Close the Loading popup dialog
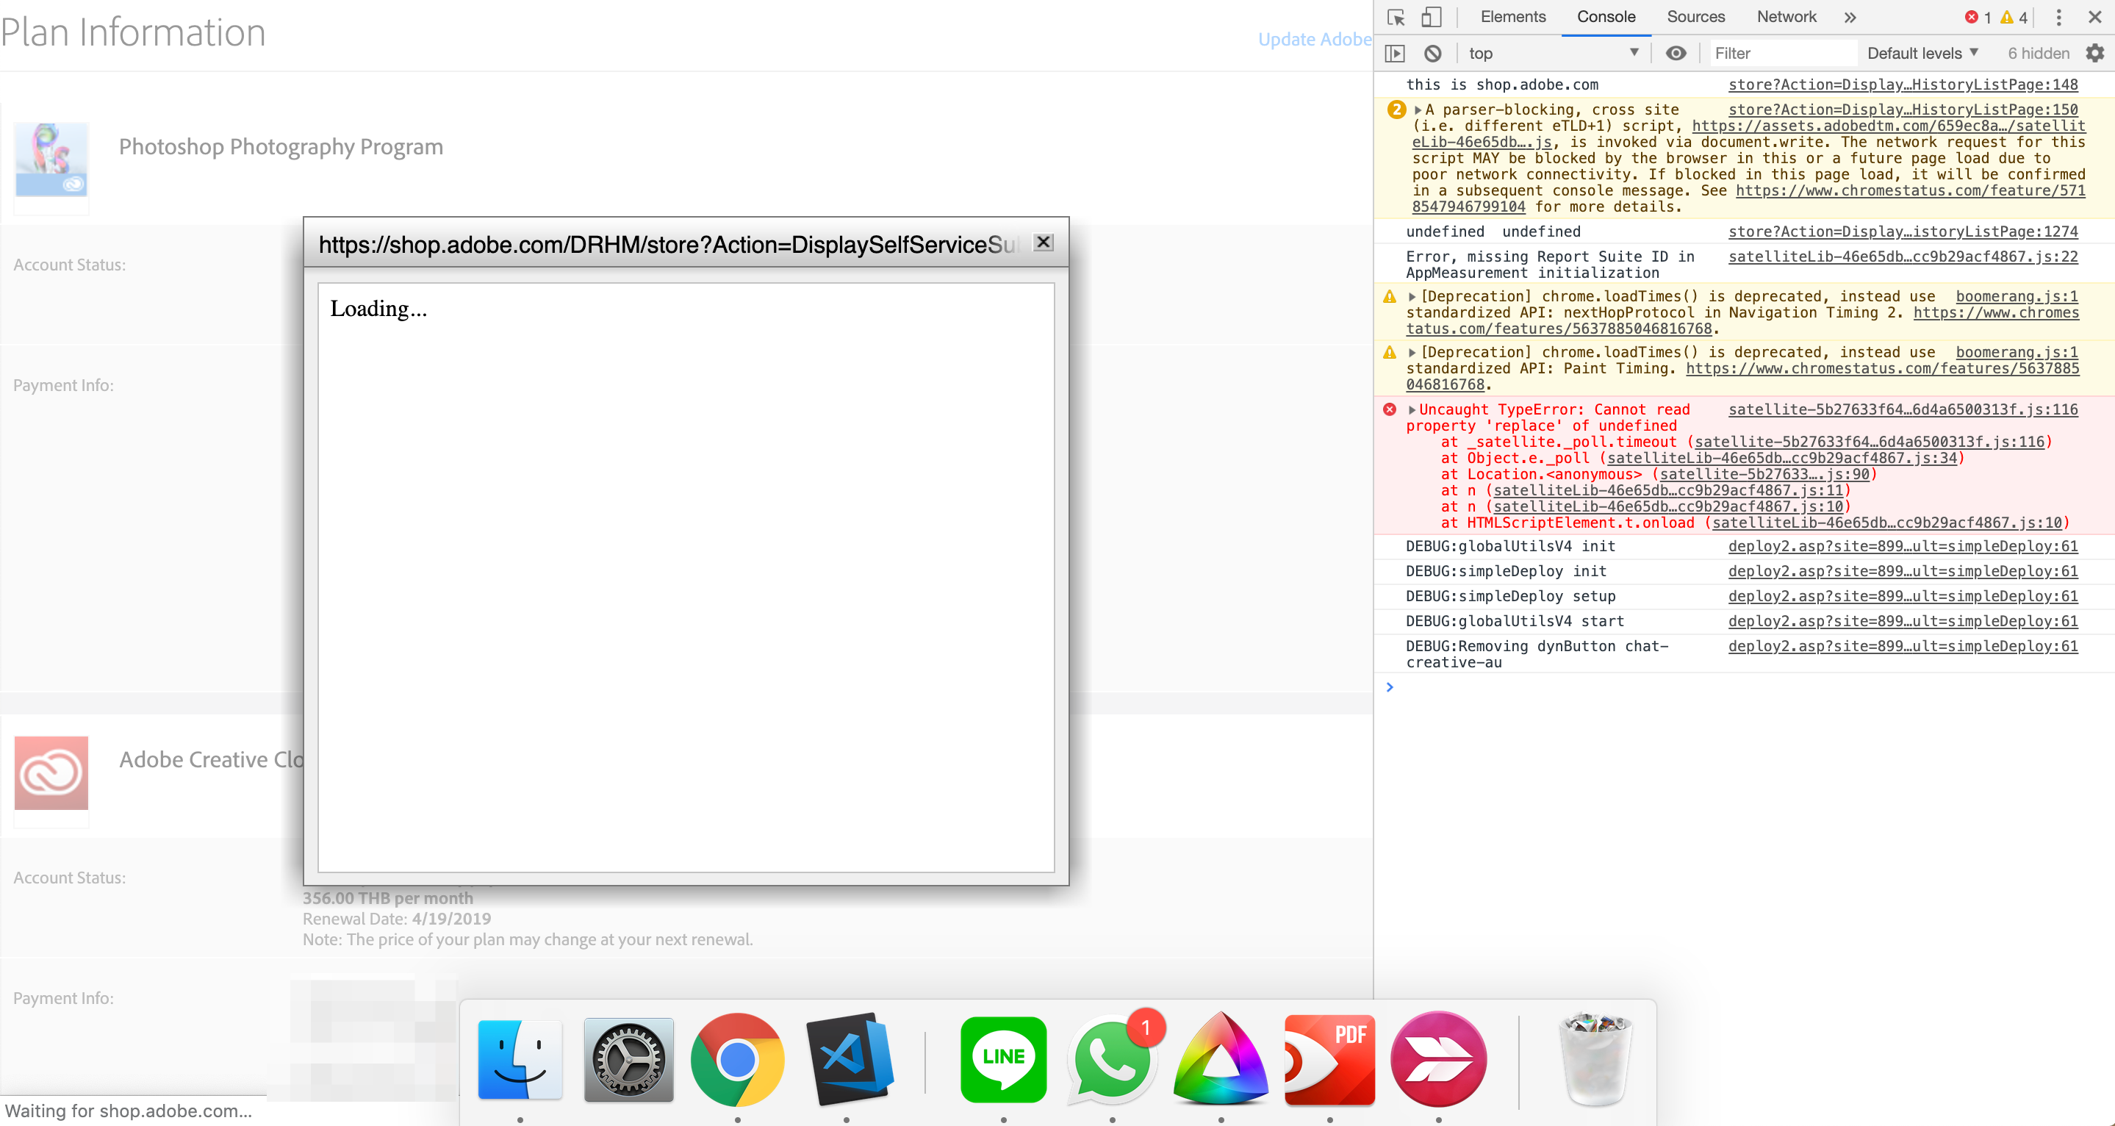 [x=1044, y=243]
